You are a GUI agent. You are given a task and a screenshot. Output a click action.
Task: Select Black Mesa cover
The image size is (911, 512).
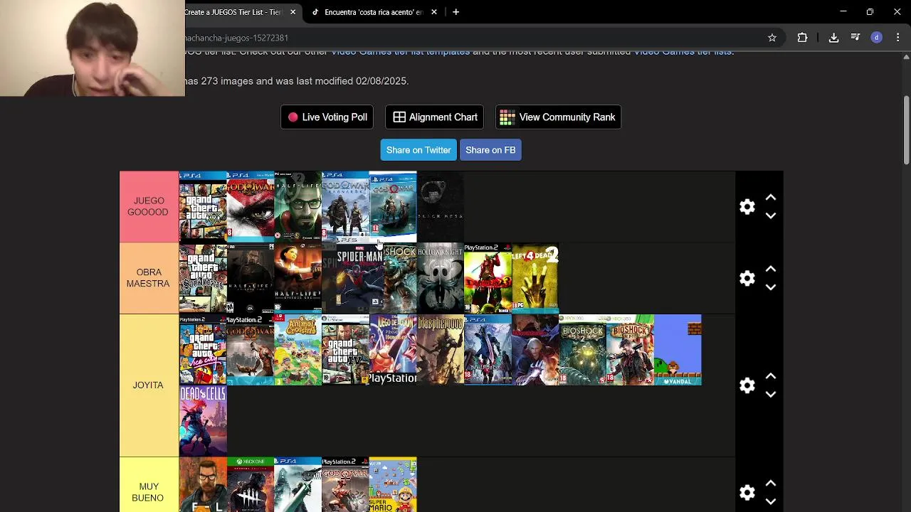441,207
